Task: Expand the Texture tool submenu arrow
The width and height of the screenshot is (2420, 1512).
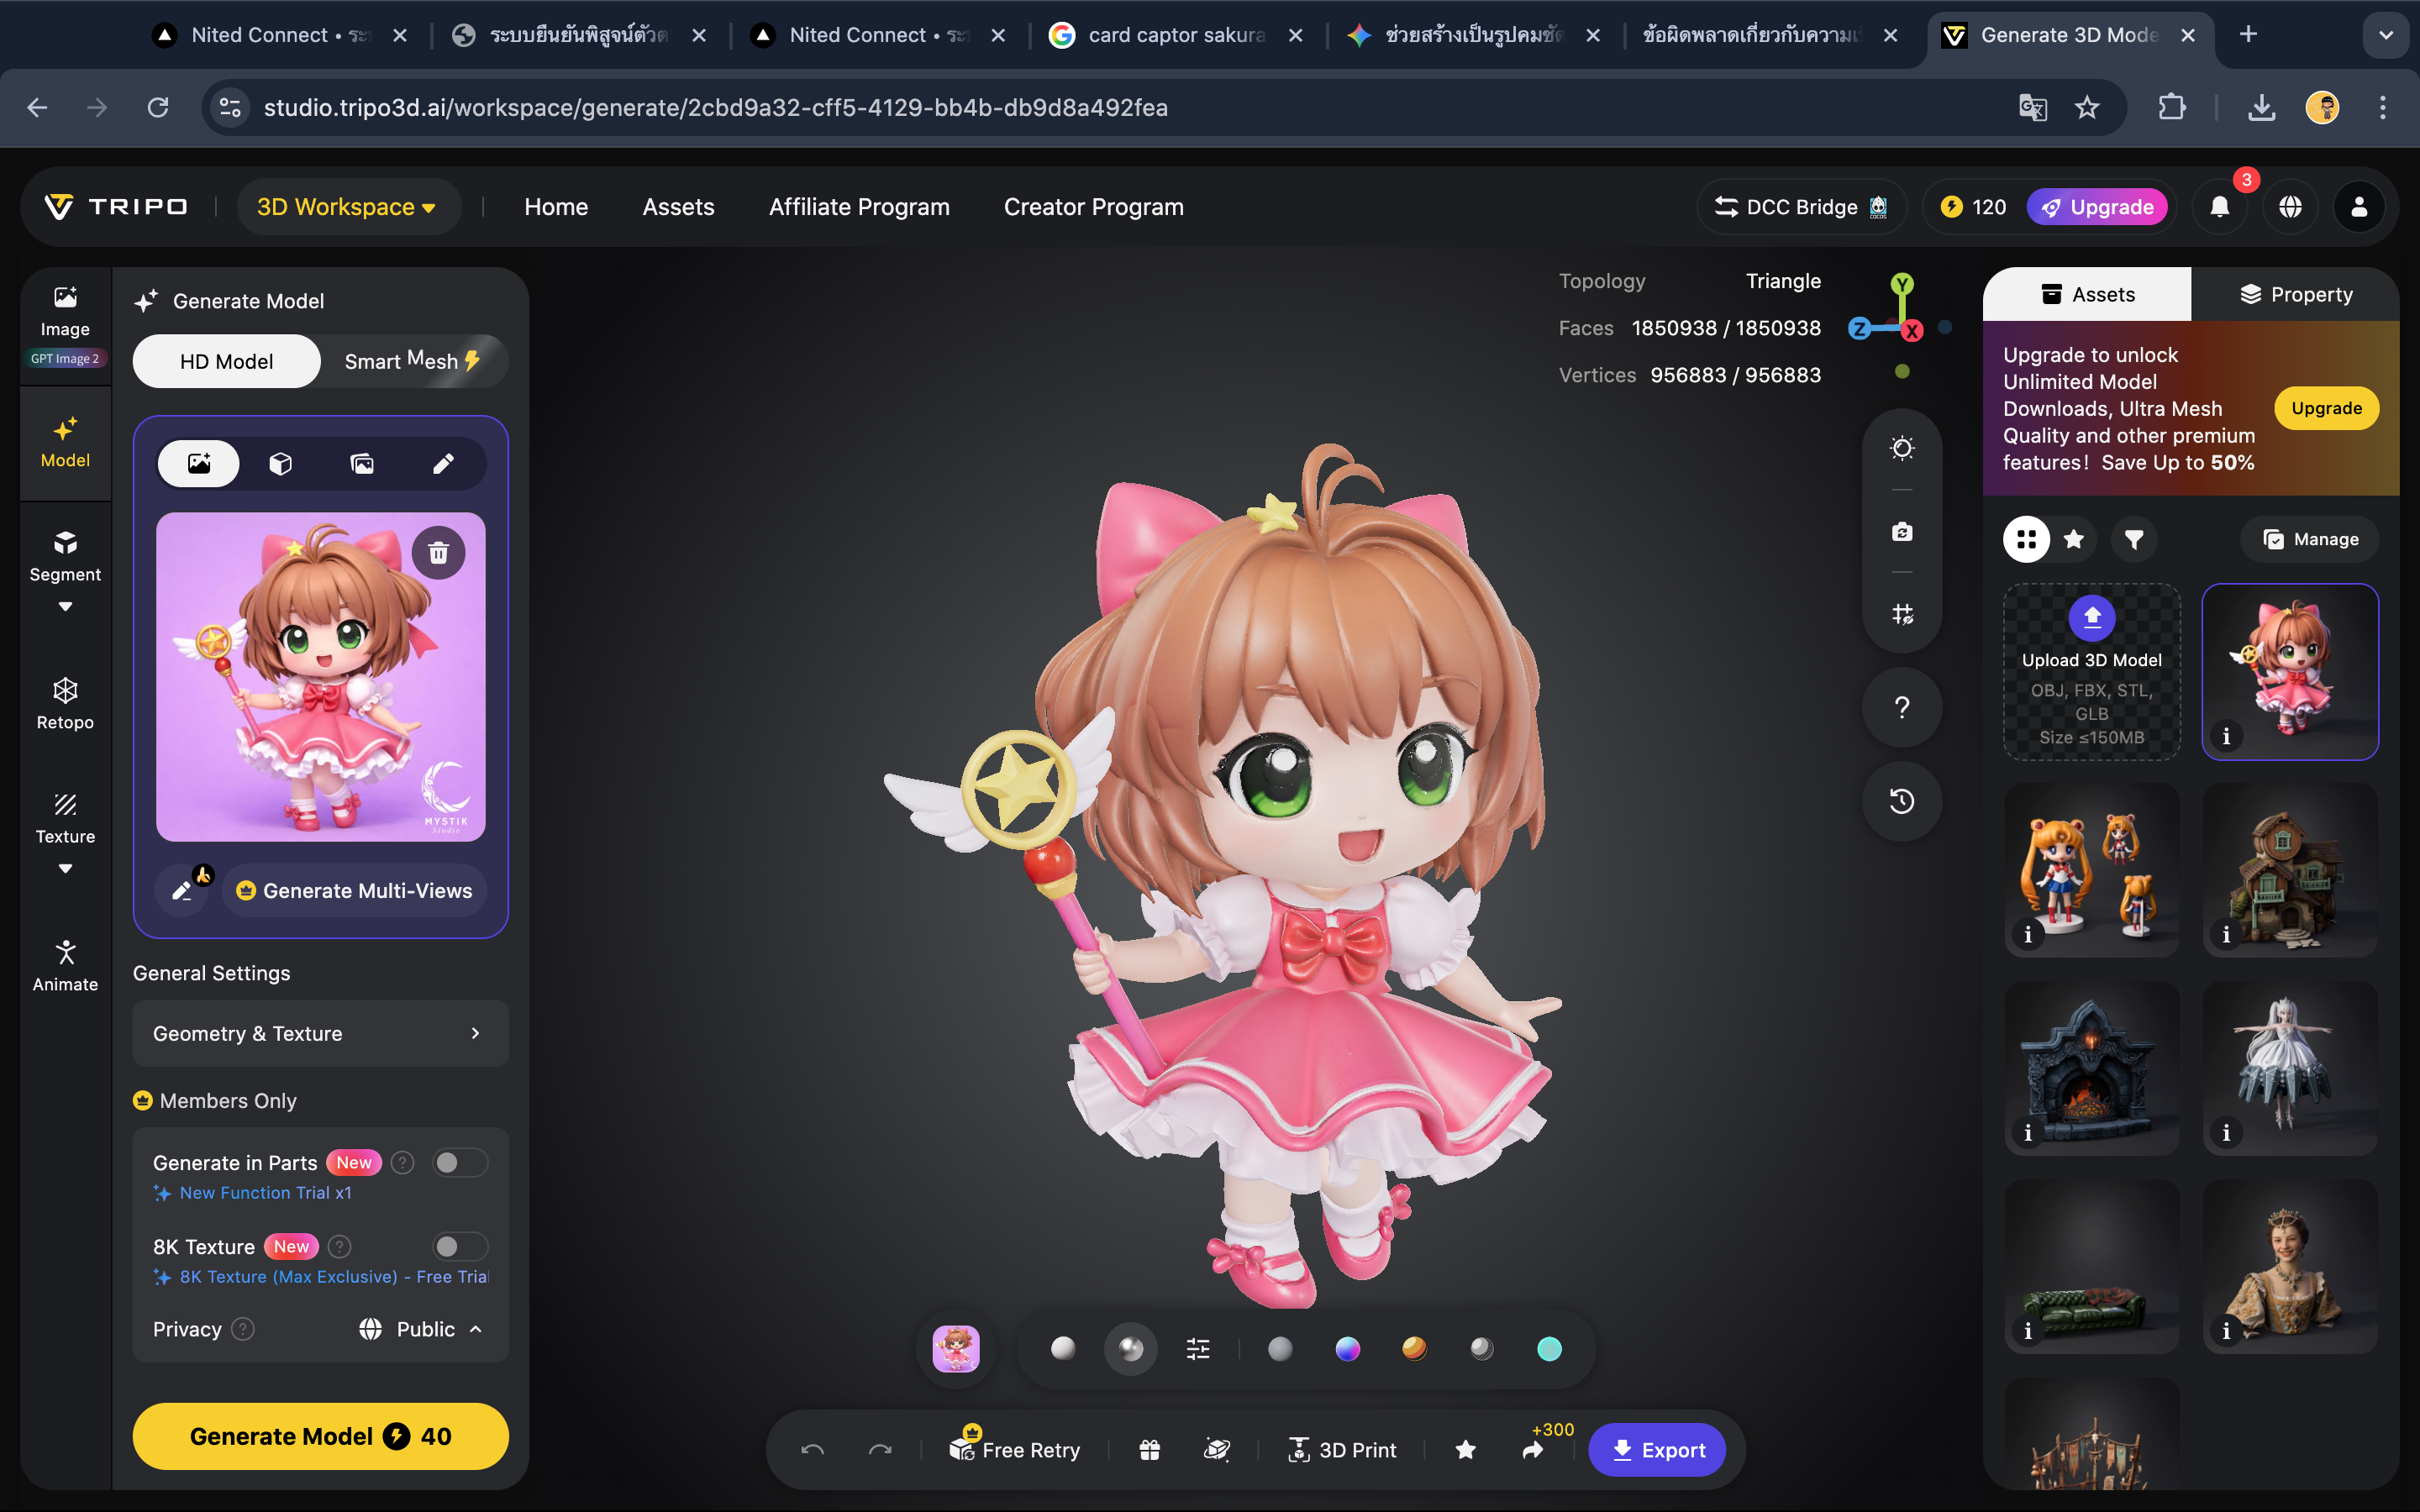Action: click(x=65, y=868)
